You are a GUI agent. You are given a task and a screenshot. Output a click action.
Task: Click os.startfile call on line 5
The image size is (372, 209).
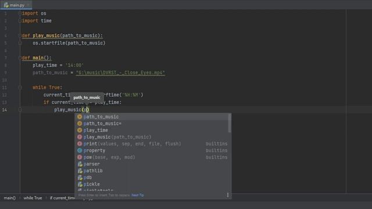pyautogui.click(x=69, y=43)
